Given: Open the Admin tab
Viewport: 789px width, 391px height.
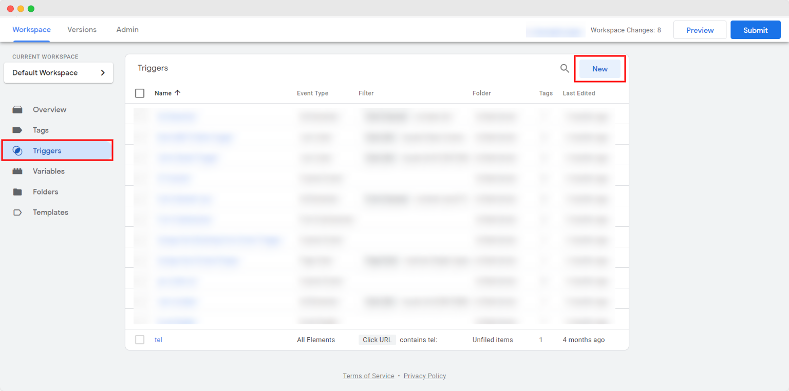Looking at the screenshot, I should click(x=127, y=29).
